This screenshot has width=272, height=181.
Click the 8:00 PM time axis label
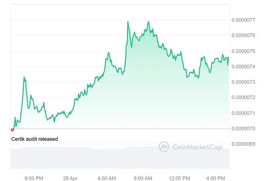coord(34,177)
